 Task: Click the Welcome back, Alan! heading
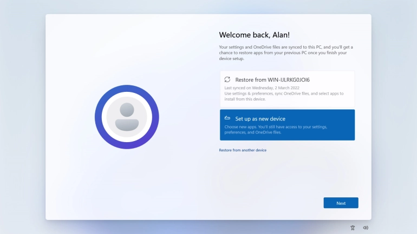click(254, 35)
